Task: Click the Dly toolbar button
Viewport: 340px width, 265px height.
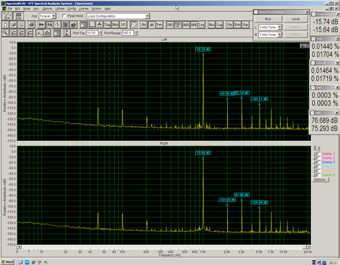Action: coord(230,24)
